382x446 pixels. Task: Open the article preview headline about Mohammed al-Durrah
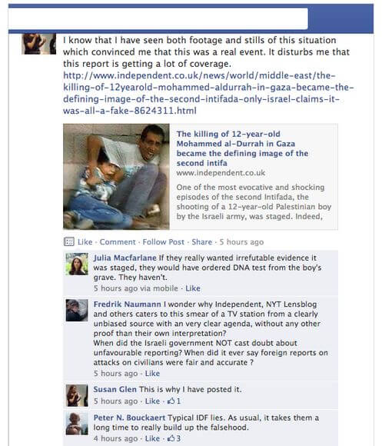[242, 148]
